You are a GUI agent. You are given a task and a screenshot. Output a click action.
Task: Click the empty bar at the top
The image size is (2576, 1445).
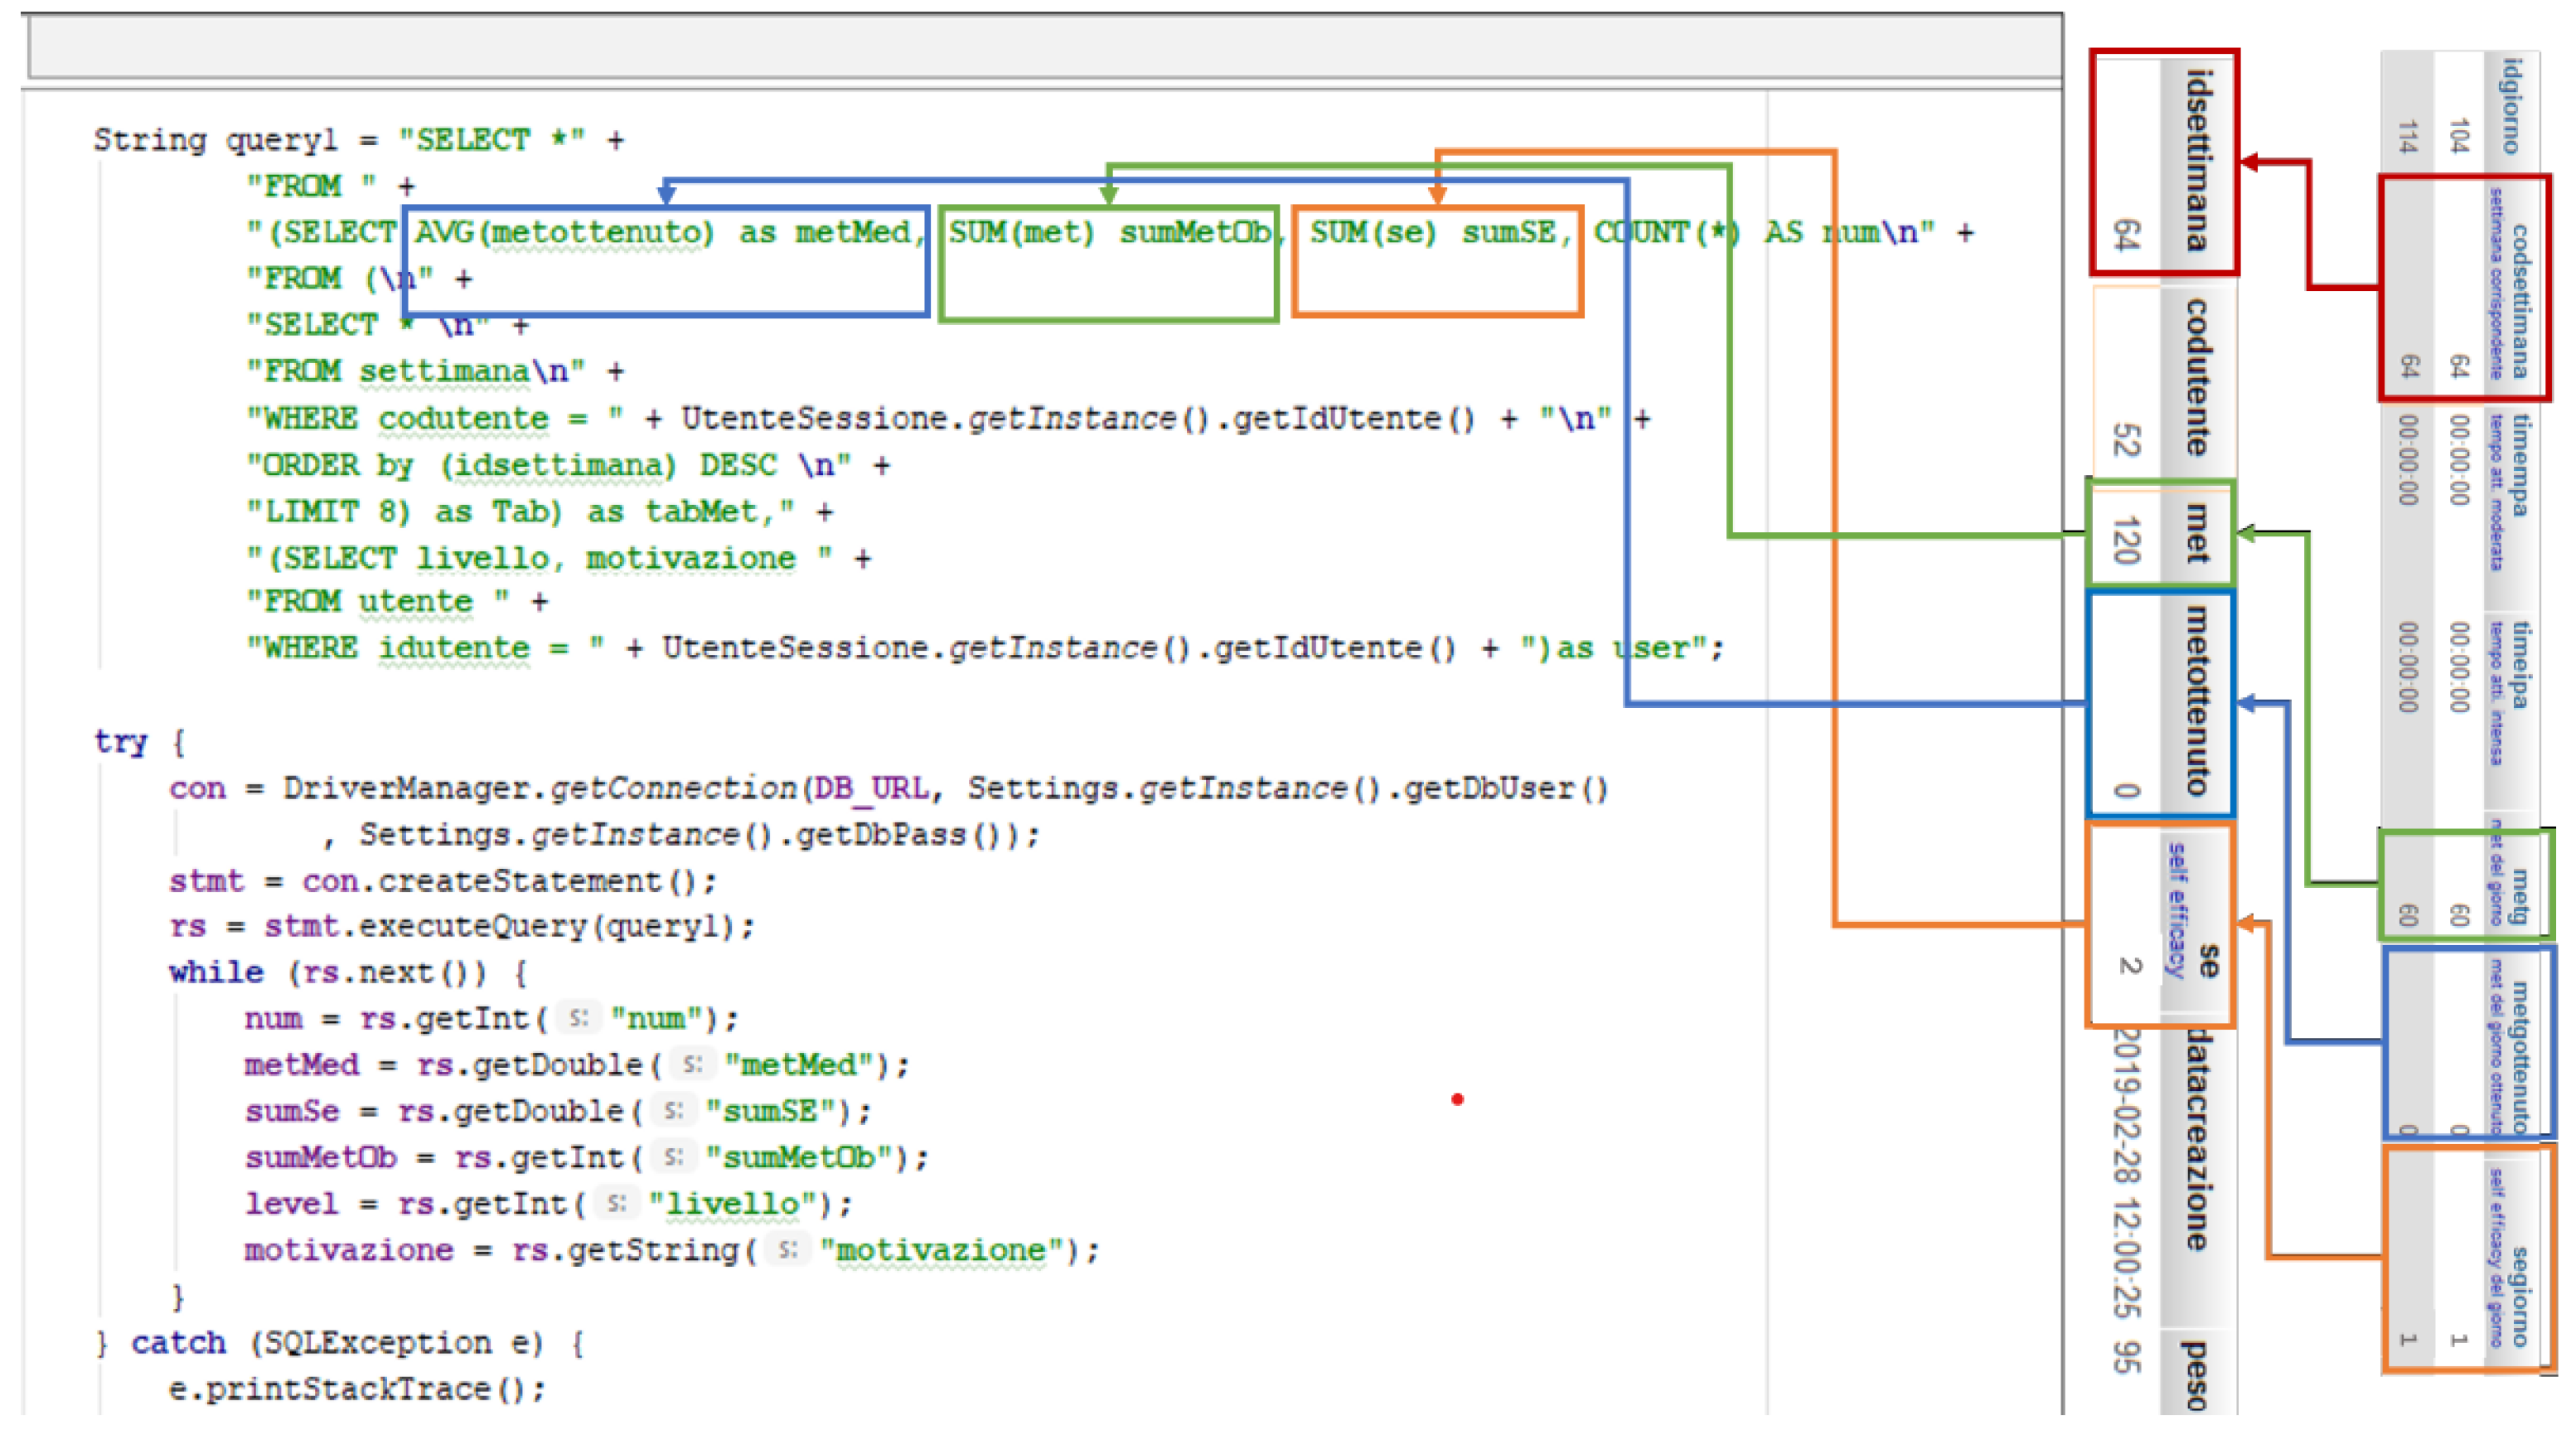[x=1045, y=47]
